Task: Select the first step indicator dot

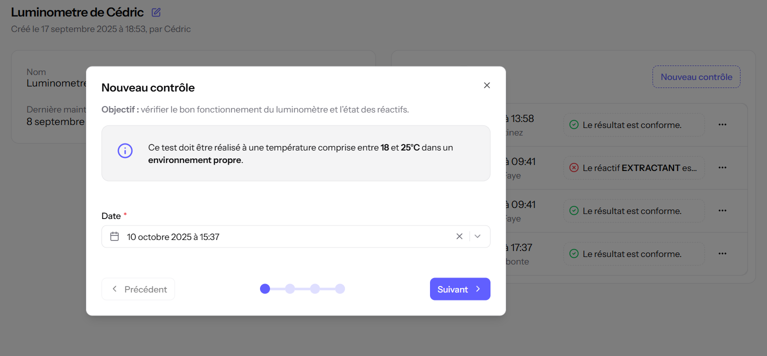Action: pos(265,289)
